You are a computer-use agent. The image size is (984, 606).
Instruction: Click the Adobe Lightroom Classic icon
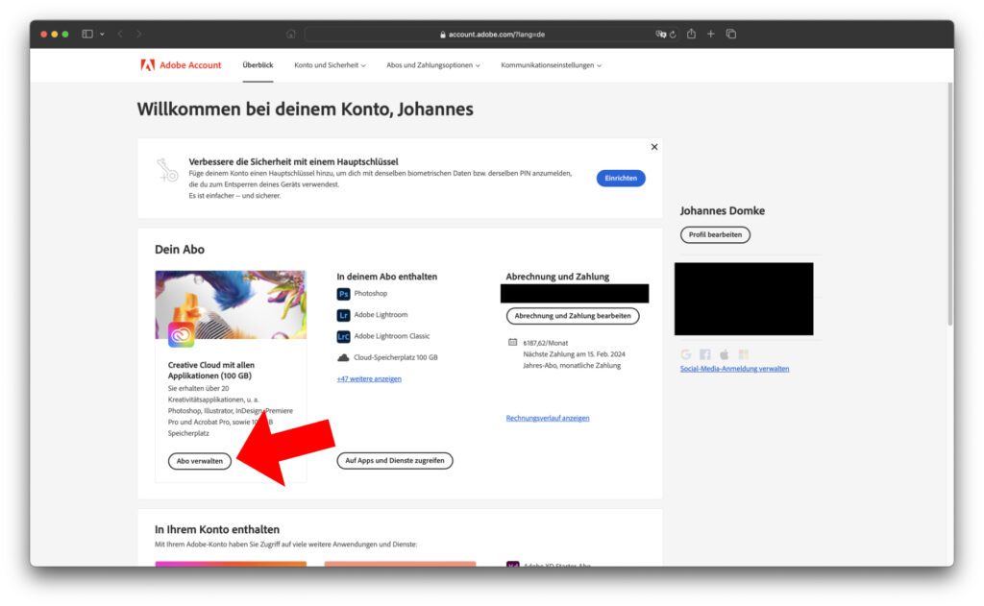coord(343,336)
